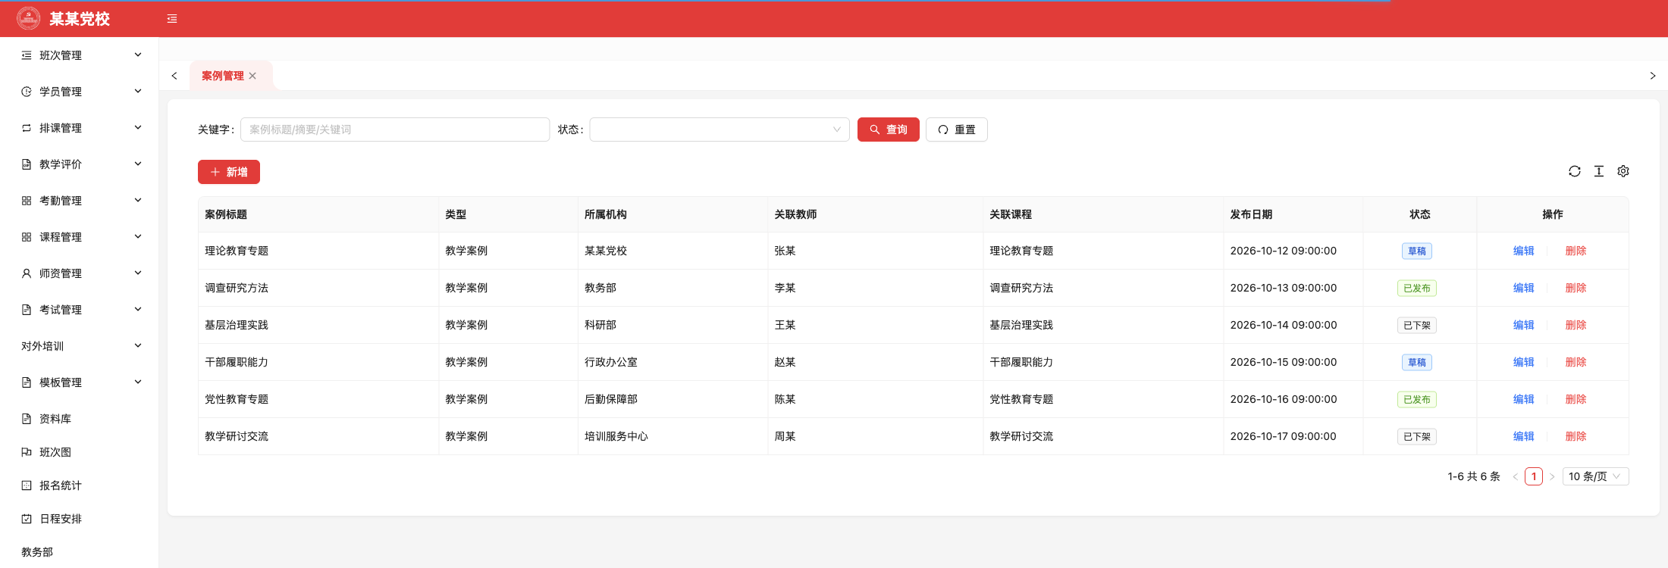
Task: Click the 学员管理 menu icon
Action: [27, 92]
